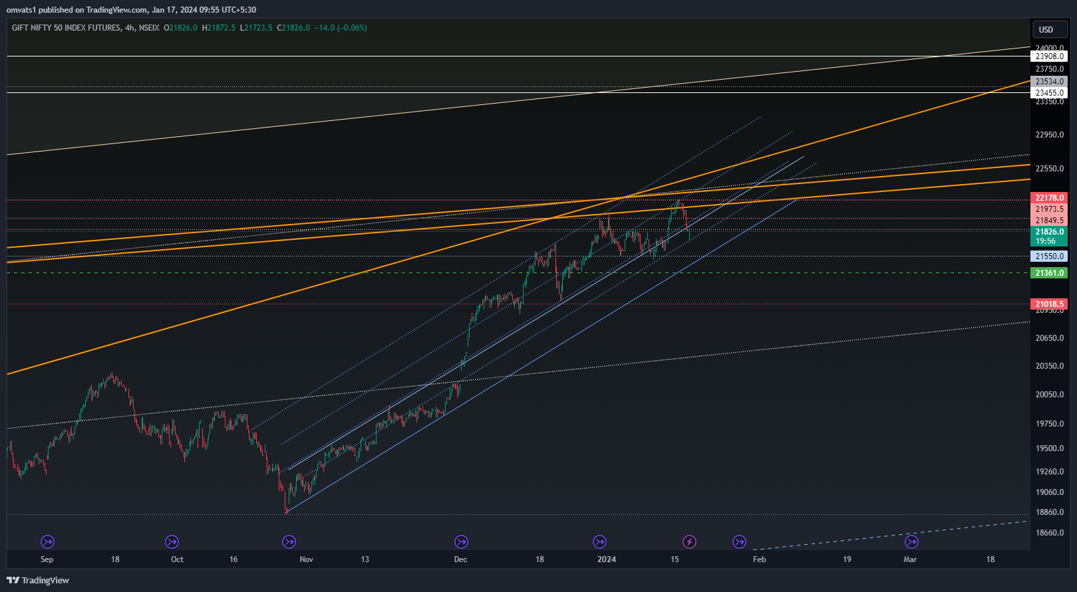The image size is (1077, 592).
Task: Click the 13 date label on the time axis
Action: pyautogui.click(x=365, y=559)
